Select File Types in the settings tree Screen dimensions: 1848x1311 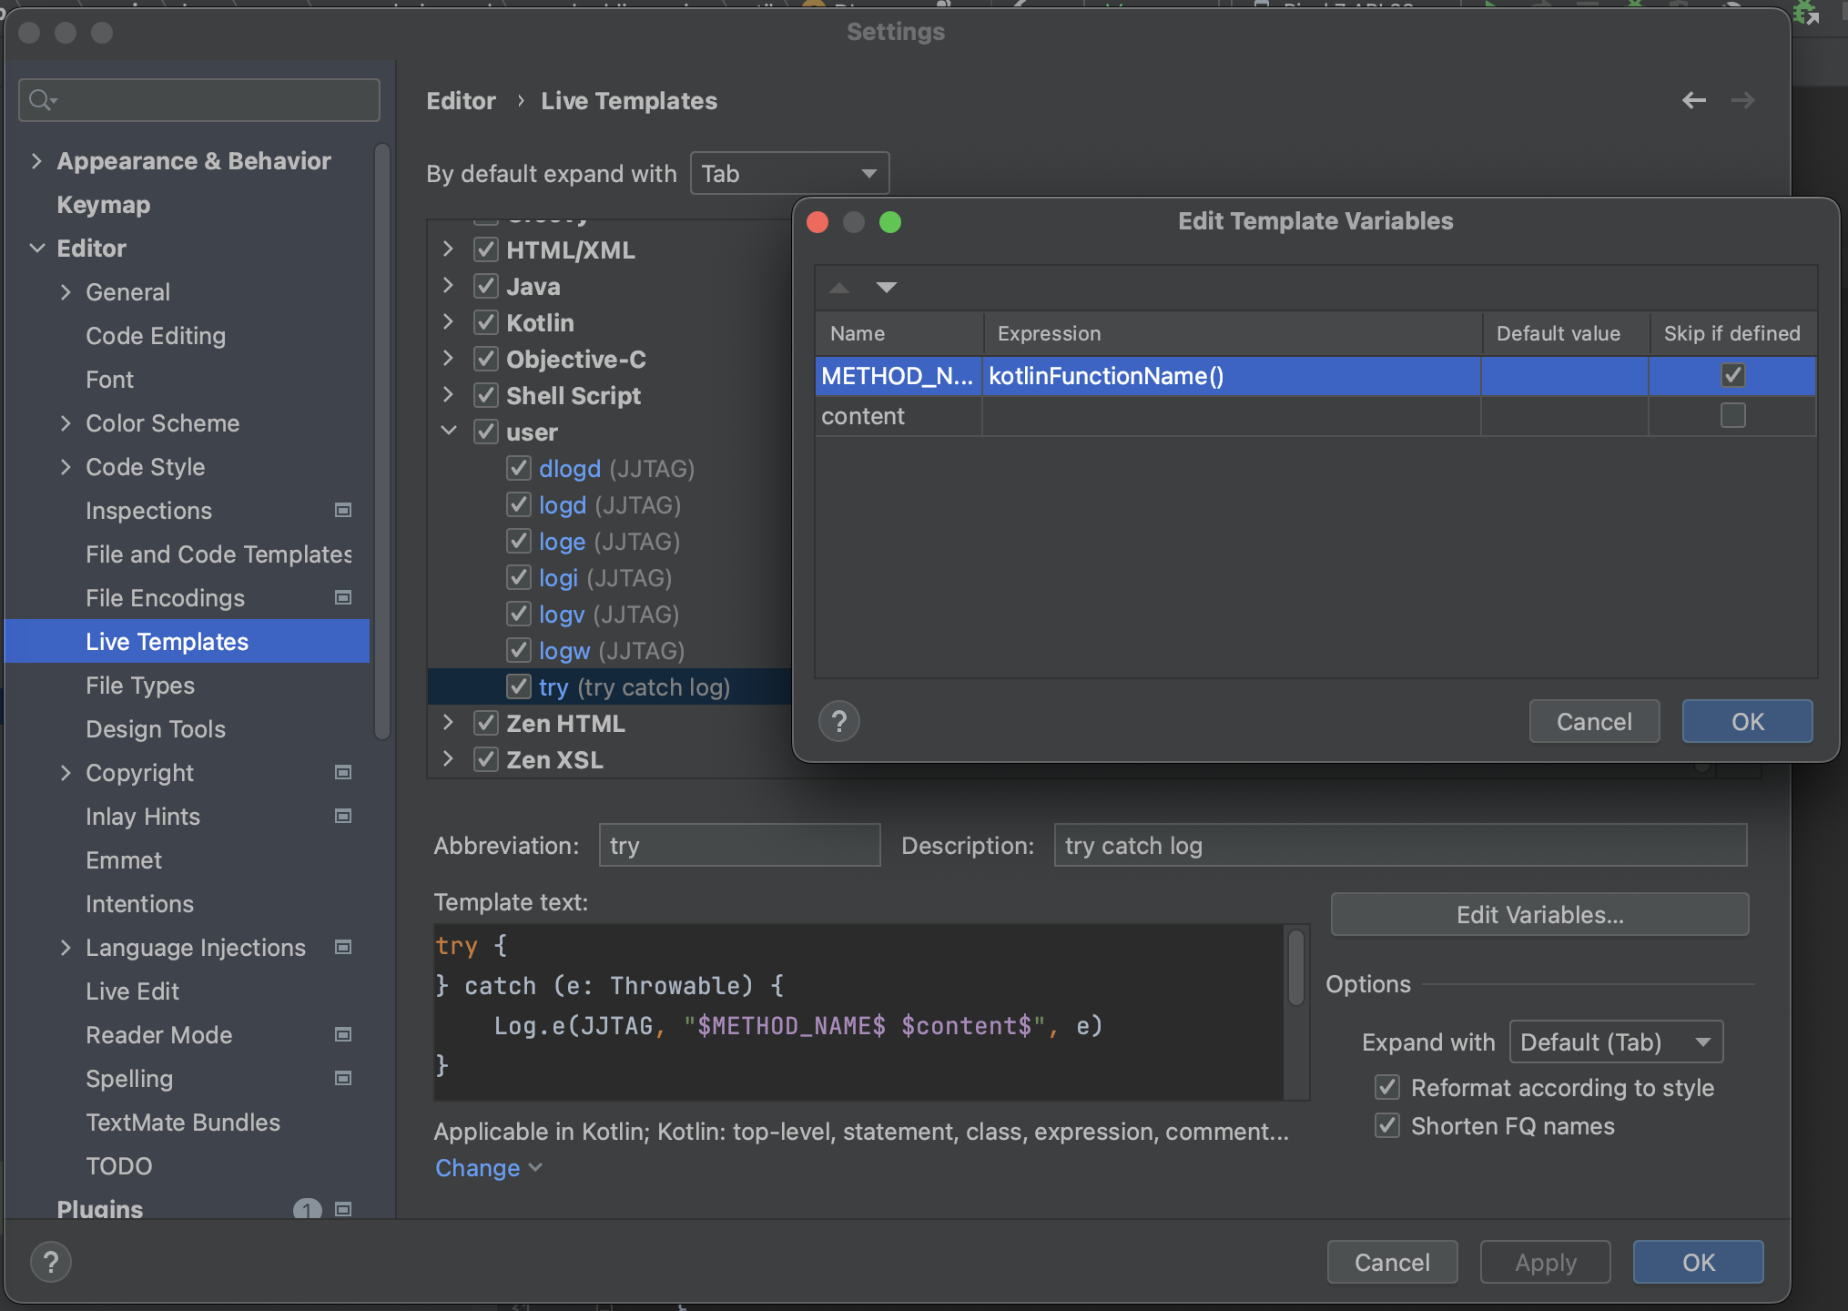(x=140, y=685)
